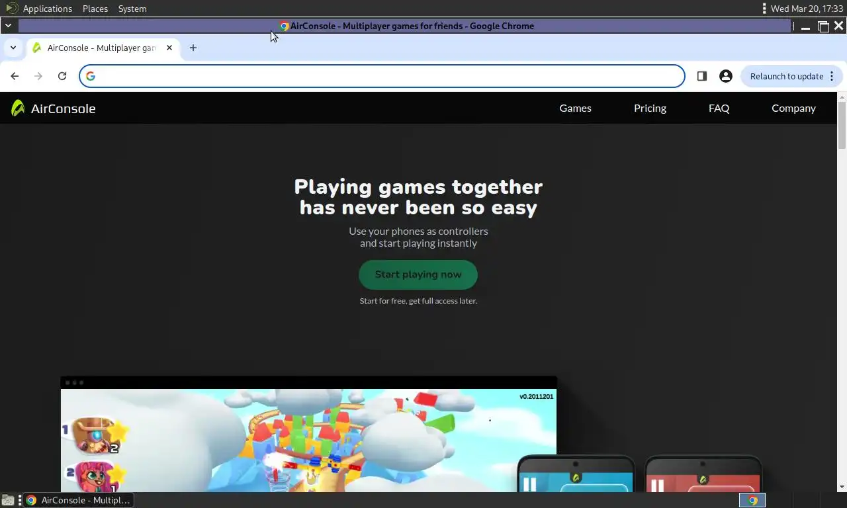Click show desktop icon in bottom panel

[7, 500]
